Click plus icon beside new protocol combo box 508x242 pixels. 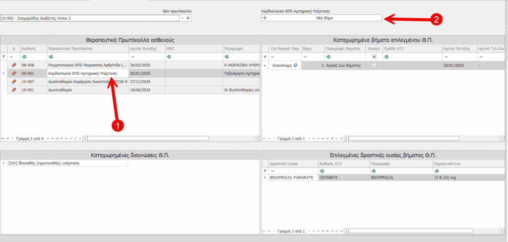pos(188,18)
